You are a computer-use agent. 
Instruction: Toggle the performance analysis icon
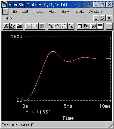pyautogui.click(x=93, y=26)
